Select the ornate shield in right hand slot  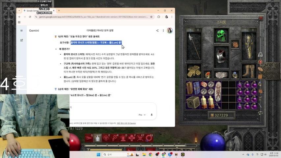pos(249,47)
